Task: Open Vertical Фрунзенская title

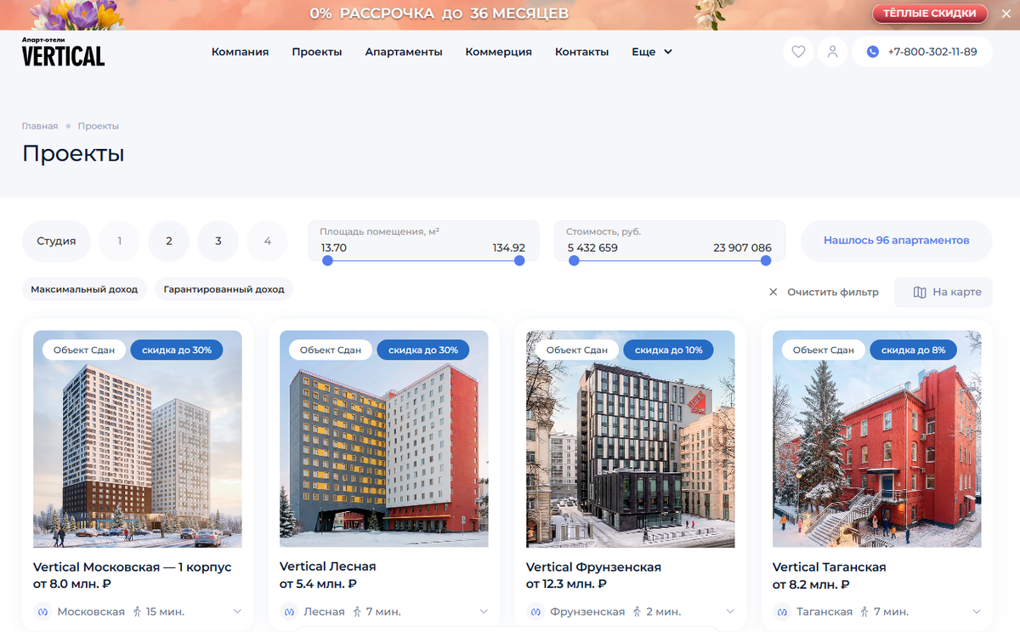Action: (x=593, y=567)
